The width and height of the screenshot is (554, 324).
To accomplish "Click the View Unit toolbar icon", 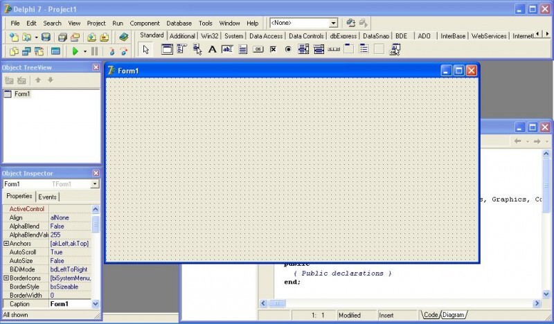I will tap(14, 52).
